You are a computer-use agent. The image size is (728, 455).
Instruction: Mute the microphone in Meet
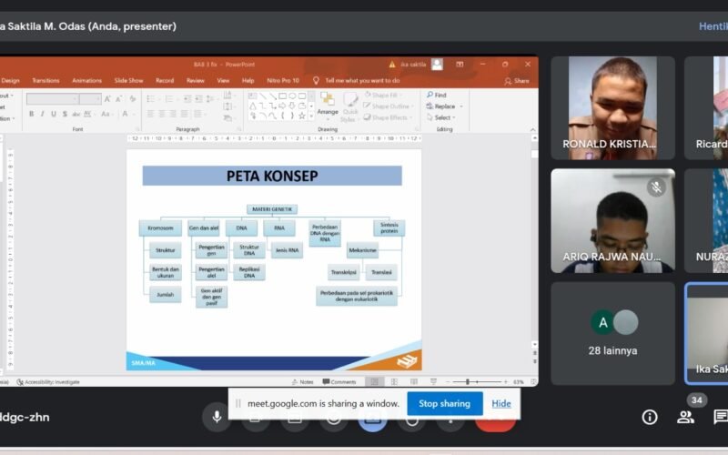pyautogui.click(x=217, y=417)
